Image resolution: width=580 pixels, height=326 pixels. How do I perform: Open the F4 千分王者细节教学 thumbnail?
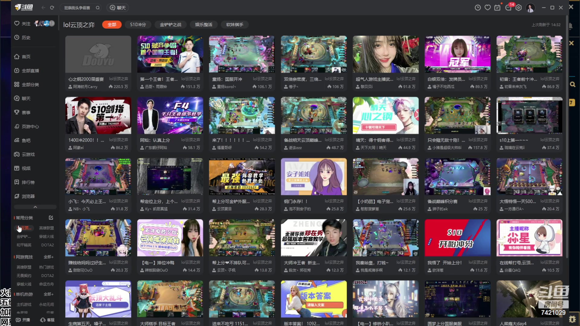point(170,115)
